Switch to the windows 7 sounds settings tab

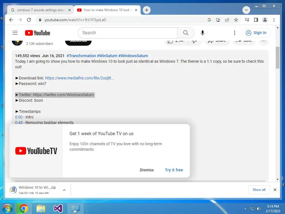40,10
